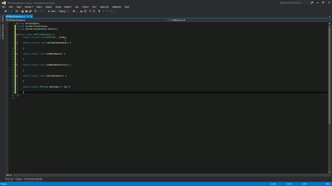Screen dimensions: 332x186
Task: Open the Solution Explorer side tab
Action: (x=3, y=32)
